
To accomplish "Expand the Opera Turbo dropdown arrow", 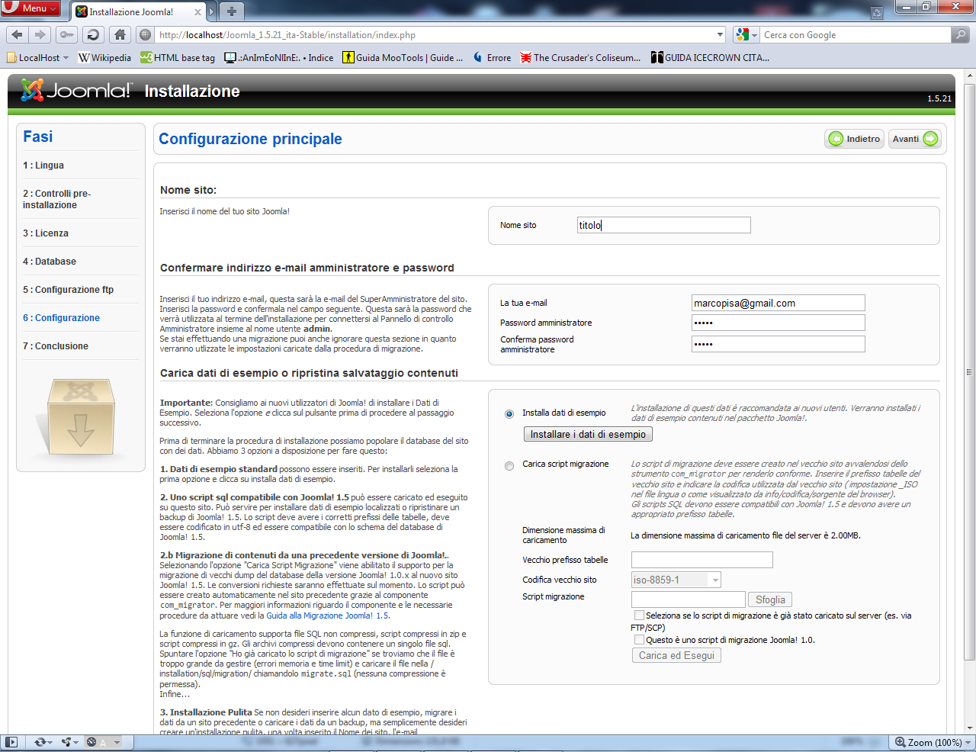I will tap(117, 742).
